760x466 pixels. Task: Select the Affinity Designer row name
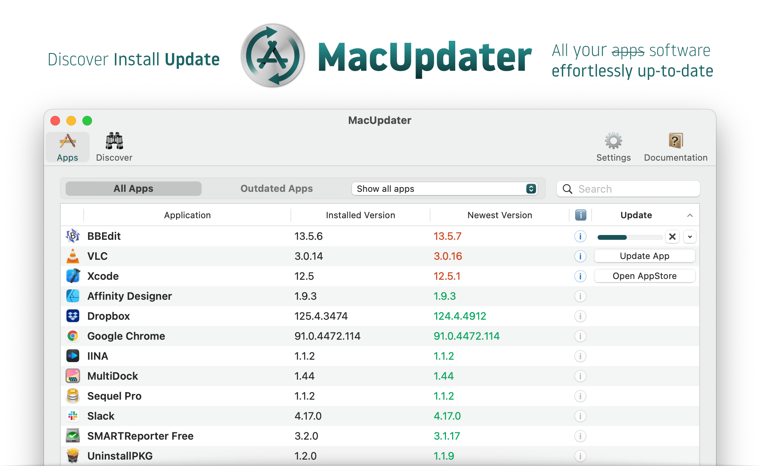(130, 296)
